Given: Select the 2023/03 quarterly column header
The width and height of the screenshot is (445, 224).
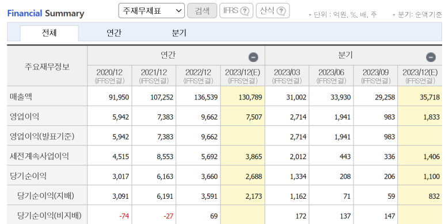Looking at the screenshot, I should click(287, 76).
